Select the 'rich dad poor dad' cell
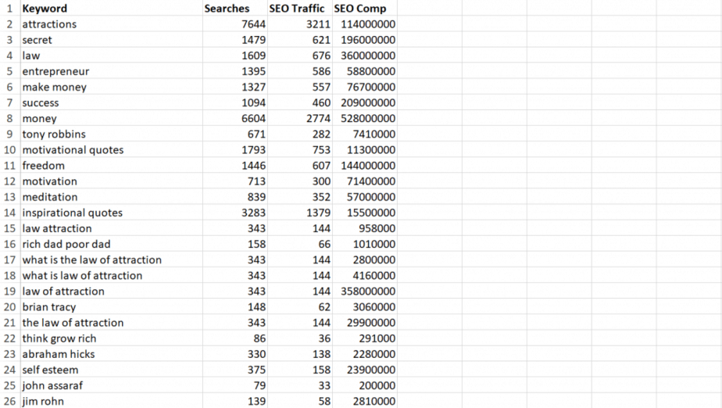Viewport: 722px width, 408px height. coord(112,244)
